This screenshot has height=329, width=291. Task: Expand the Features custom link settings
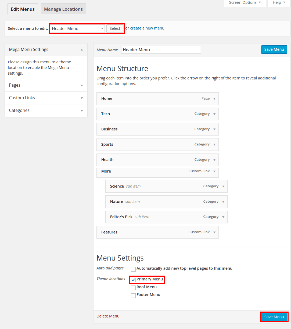coord(214,232)
